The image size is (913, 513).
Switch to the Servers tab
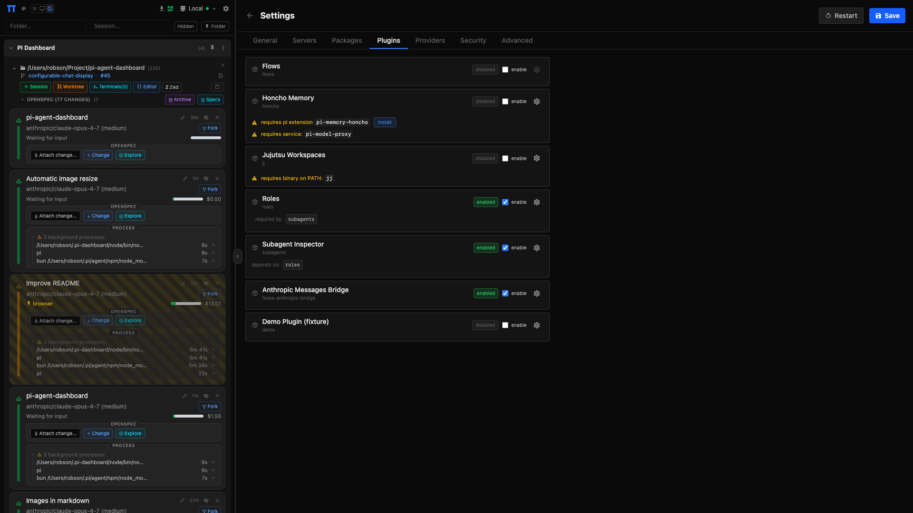click(304, 41)
